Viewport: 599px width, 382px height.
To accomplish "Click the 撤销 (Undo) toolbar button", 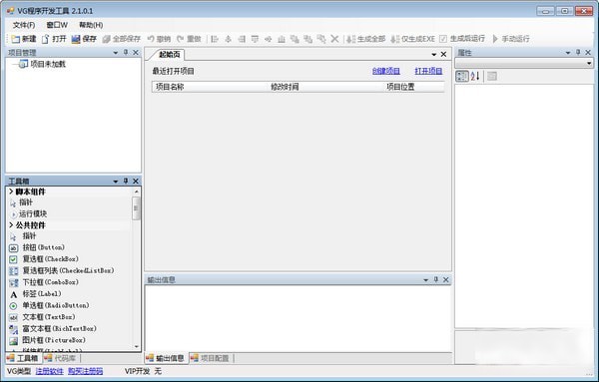I will pyautogui.click(x=160, y=39).
